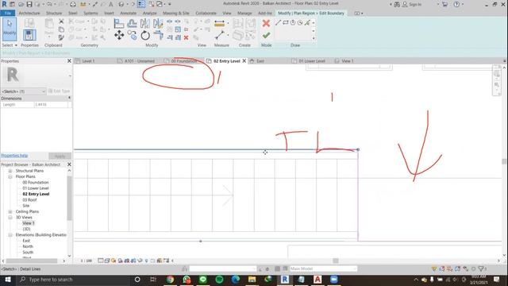508x286 pixels.
Task: Select 03 Roof in Project Browser
Action: click(x=29, y=199)
